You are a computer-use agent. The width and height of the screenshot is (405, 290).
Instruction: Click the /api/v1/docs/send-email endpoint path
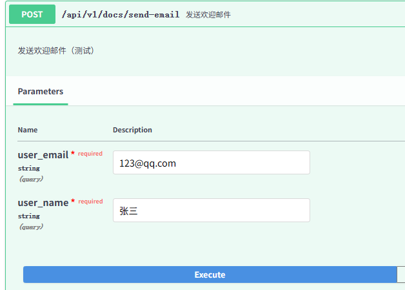[120, 14]
